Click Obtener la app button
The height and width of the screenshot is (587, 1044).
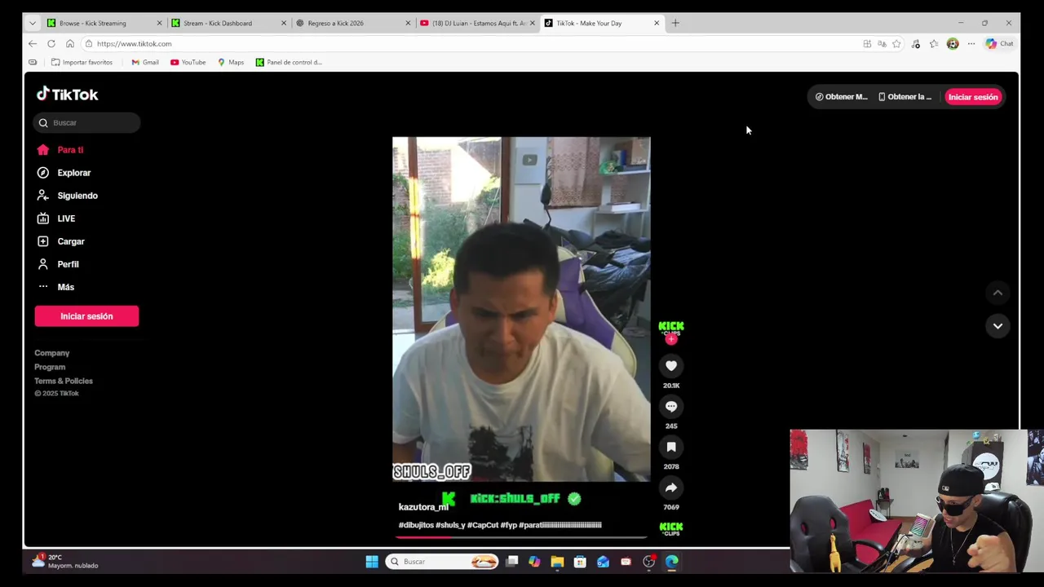[x=905, y=97]
